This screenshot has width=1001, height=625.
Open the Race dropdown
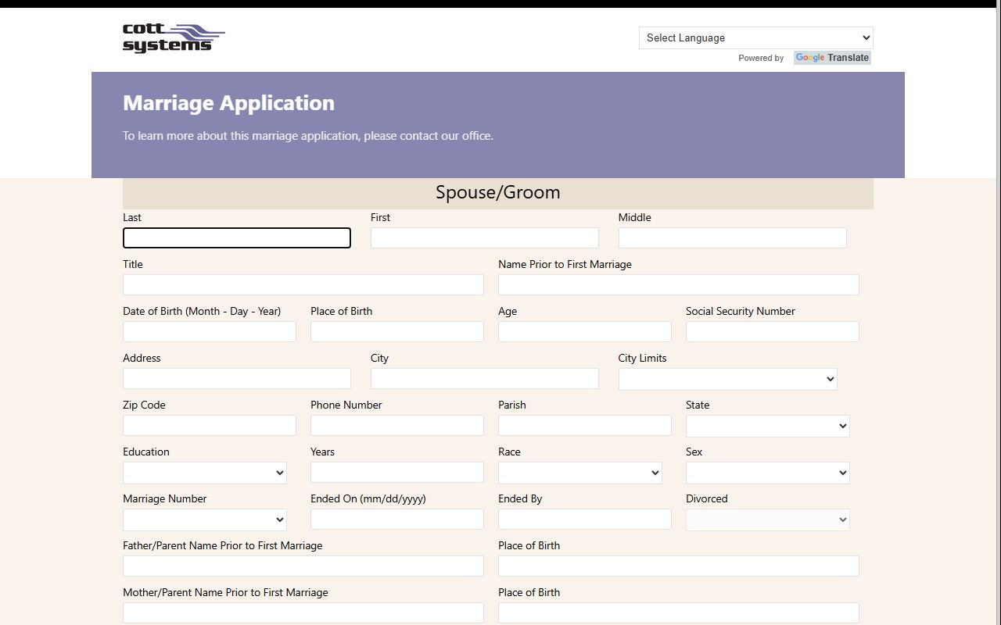(580, 473)
